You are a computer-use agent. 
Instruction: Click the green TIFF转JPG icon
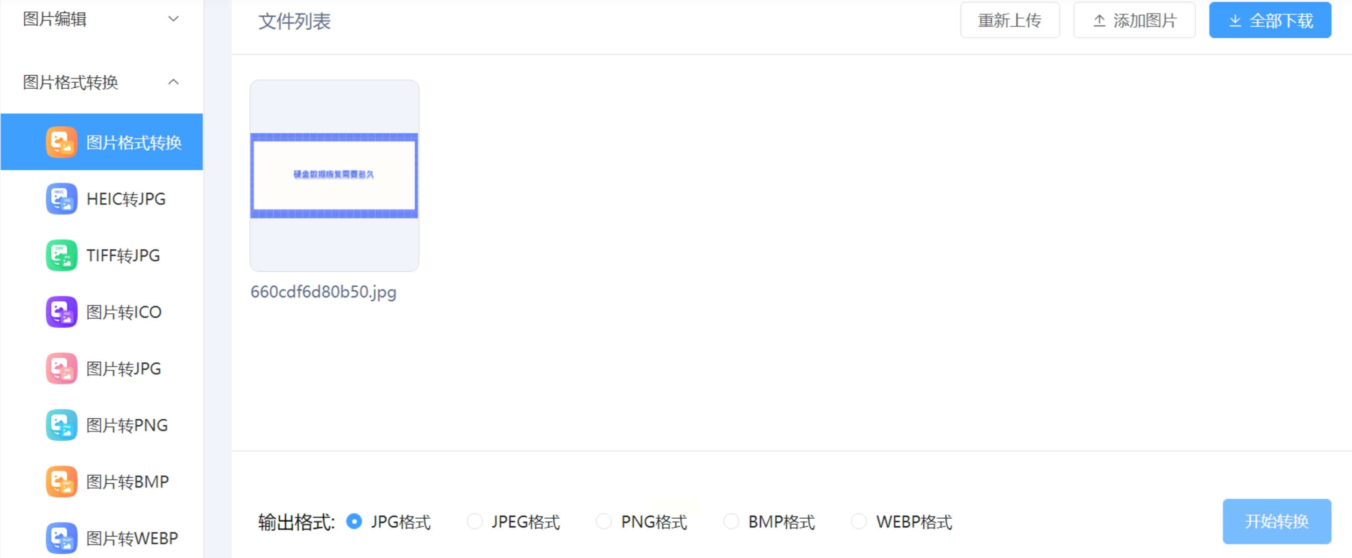61,255
